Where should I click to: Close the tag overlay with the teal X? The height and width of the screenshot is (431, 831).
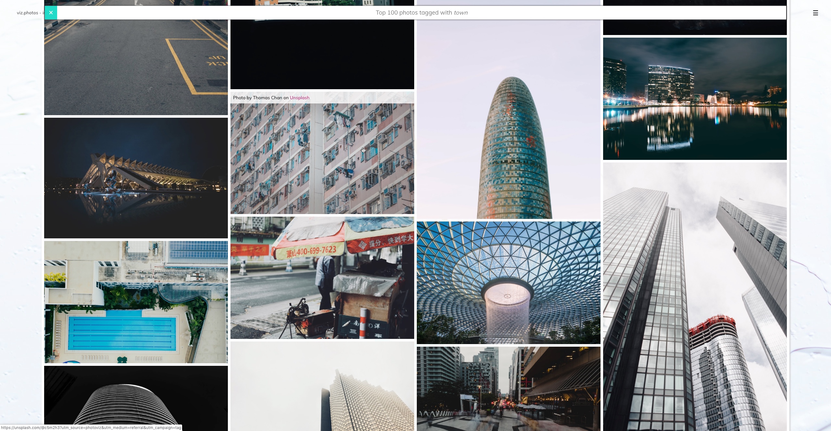coord(51,13)
